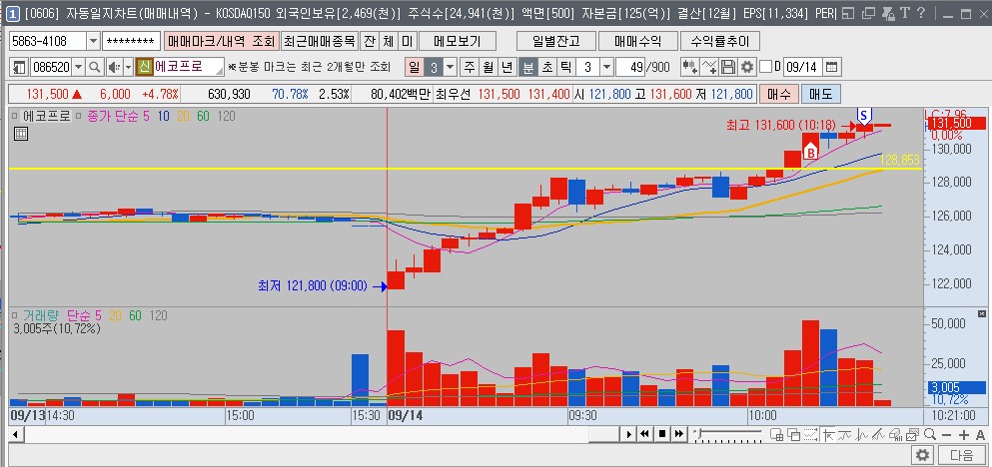992x467 pixels.
Task: Click the 체 button
Action: pos(388,42)
